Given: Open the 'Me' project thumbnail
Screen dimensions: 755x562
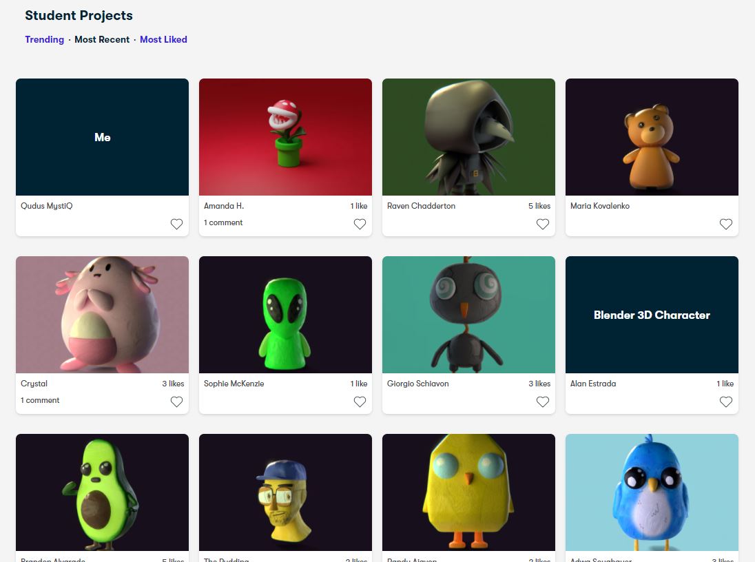Looking at the screenshot, I should click(x=102, y=137).
